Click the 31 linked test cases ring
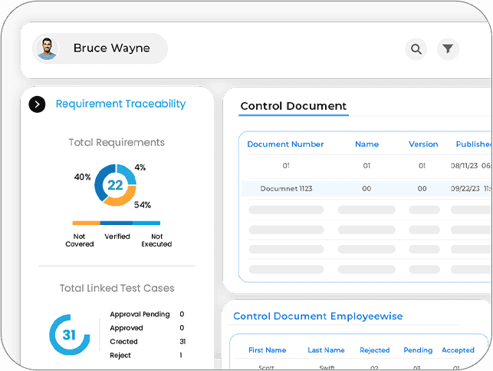Image resolution: width=493 pixels, height=371 pixels. [70, 334]
